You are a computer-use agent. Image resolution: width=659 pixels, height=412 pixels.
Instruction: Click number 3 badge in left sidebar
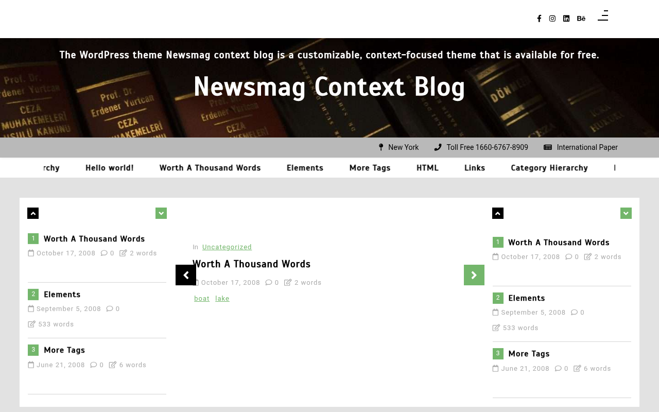pyautogui.click(x=33, y=350)
